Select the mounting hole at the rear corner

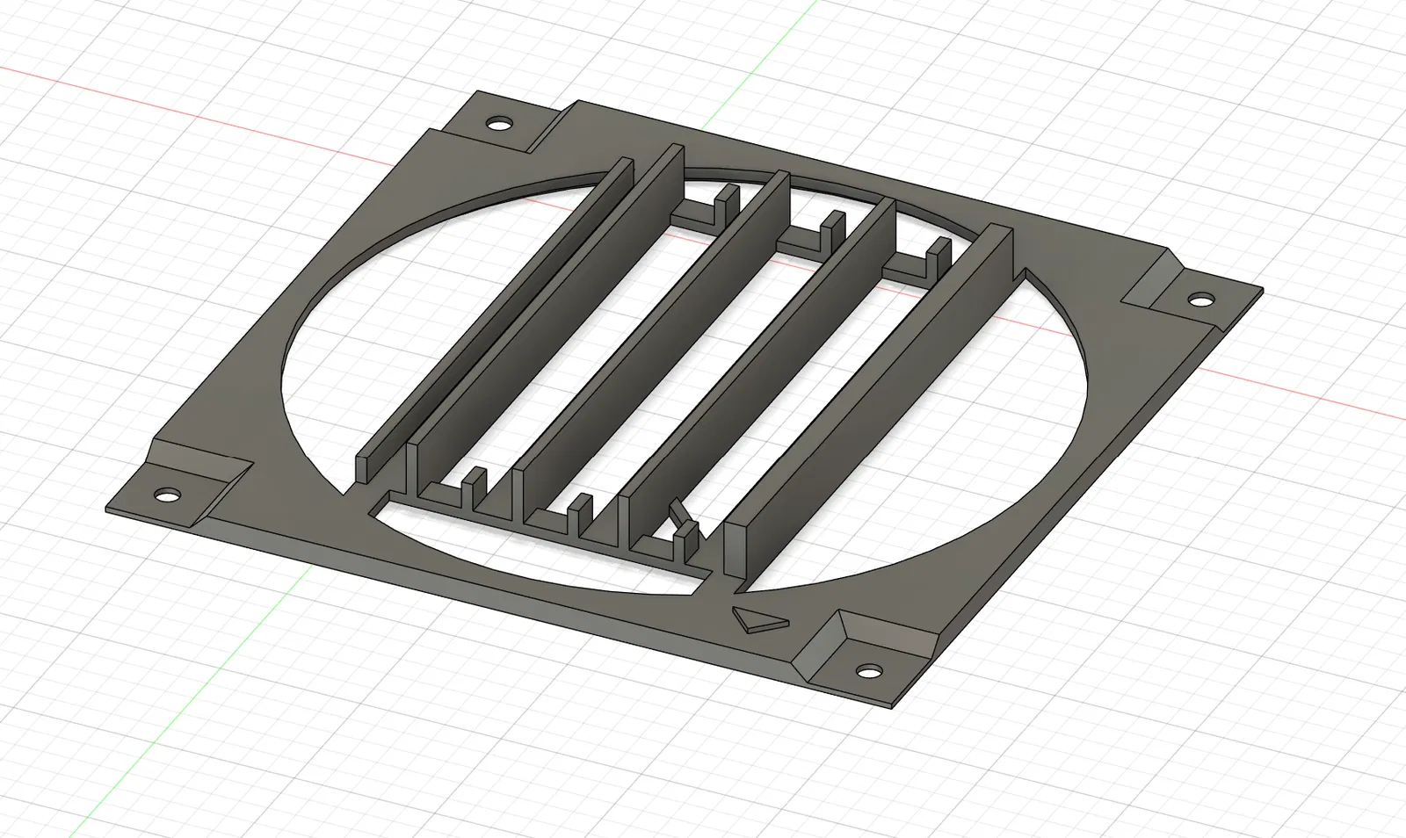point(500,124)
